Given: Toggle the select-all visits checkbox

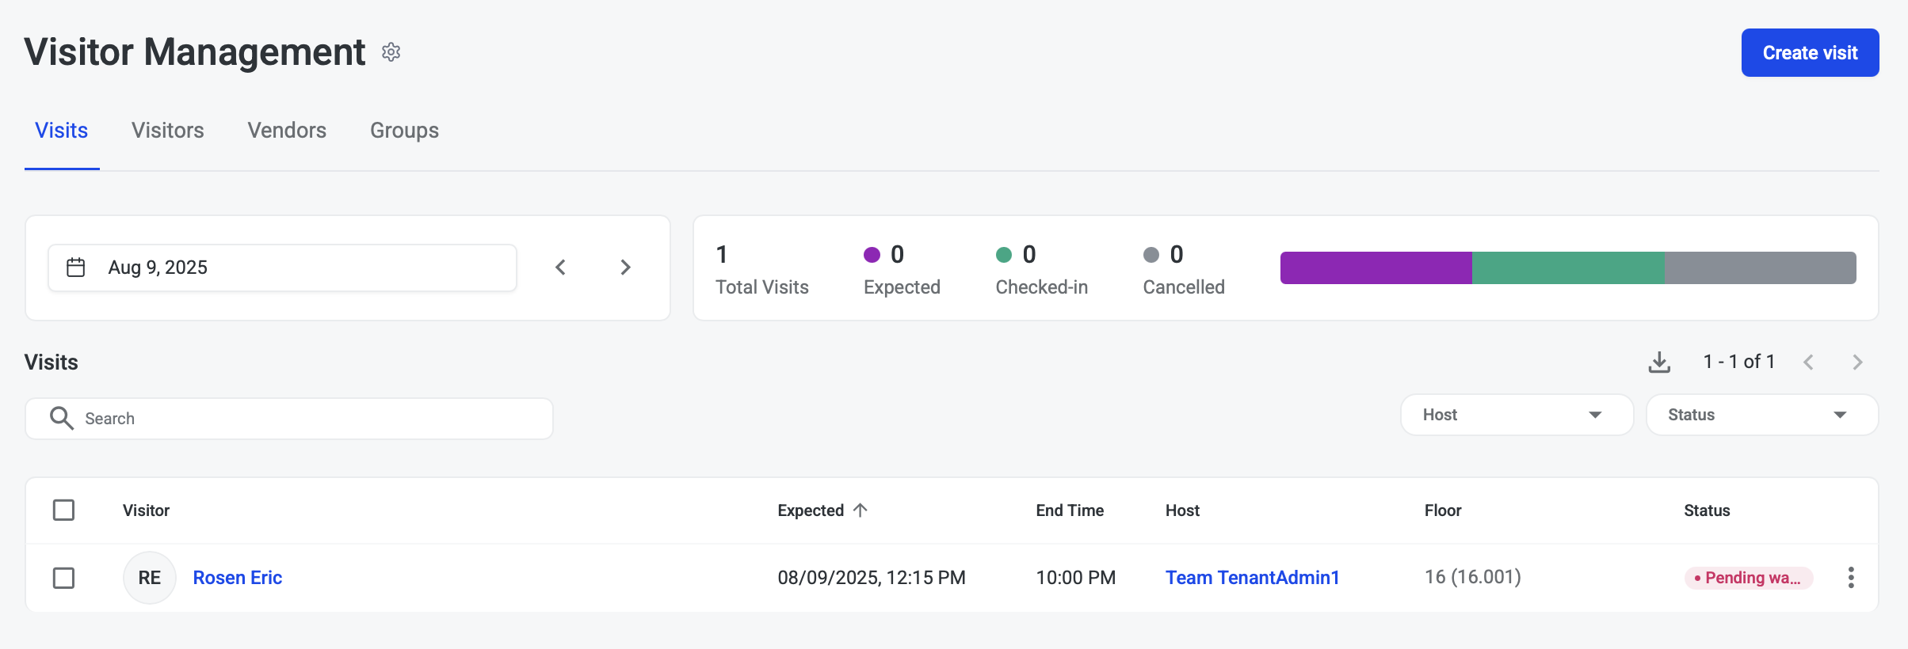Looking at the screenshot, I should click(63, 510).
